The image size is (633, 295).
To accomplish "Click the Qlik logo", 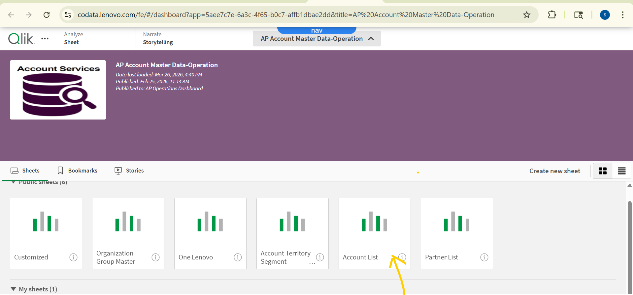I will pyautogui.click(x=21, y=39).
